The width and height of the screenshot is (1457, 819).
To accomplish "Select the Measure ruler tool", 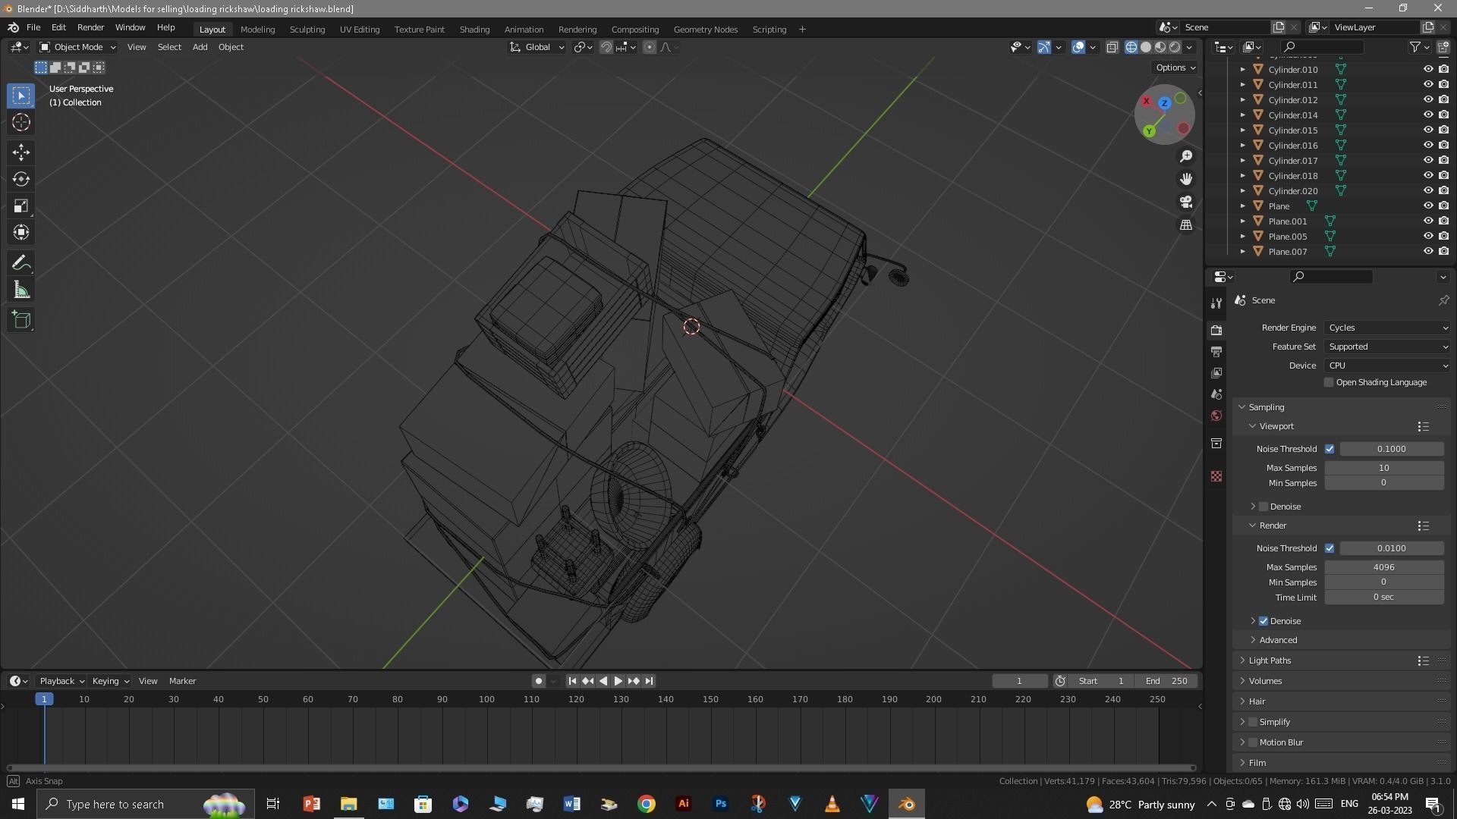I will (21, 290).
